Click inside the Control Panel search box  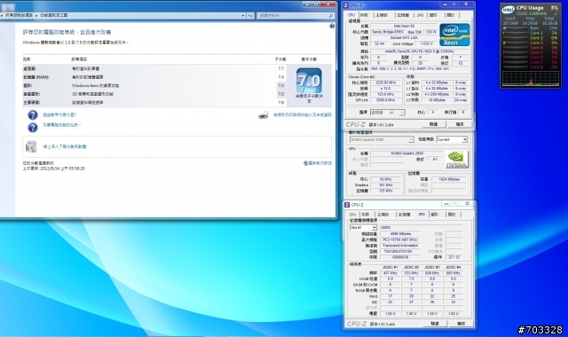tap(296, 16)
